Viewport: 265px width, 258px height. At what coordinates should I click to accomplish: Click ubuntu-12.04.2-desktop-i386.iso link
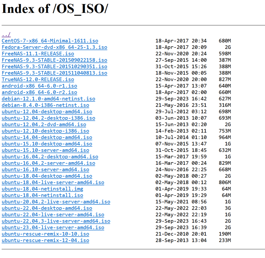click(48, 118)
